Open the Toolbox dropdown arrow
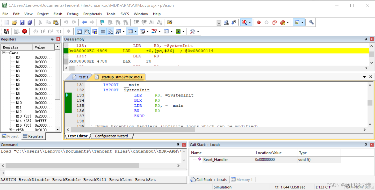Image resolution: width=375 pixels, height=190 pixels. (198, 32)
